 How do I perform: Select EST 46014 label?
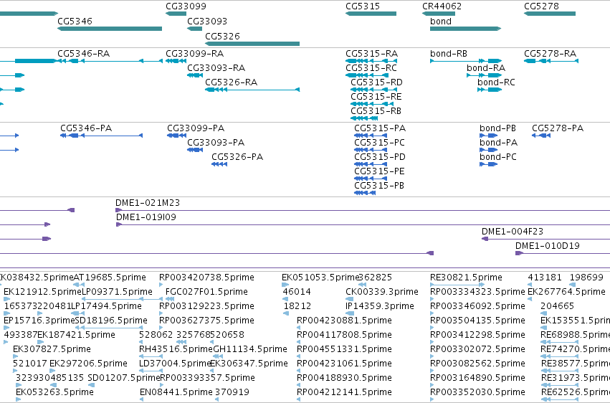click(297, 292)
